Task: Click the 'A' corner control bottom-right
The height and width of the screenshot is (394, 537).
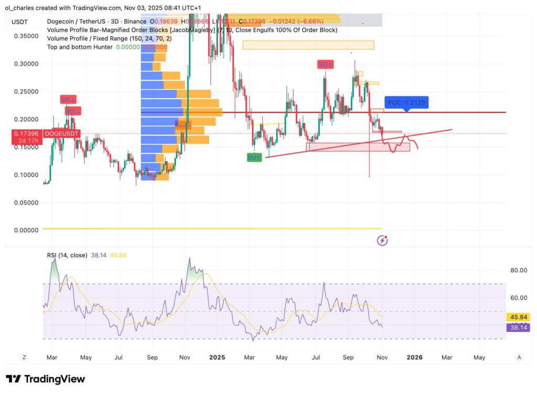Action: coord(519,357)
